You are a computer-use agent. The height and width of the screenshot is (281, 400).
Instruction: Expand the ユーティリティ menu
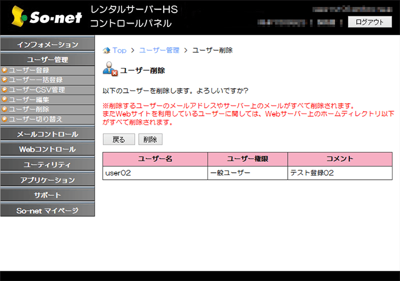pos(47,165)
